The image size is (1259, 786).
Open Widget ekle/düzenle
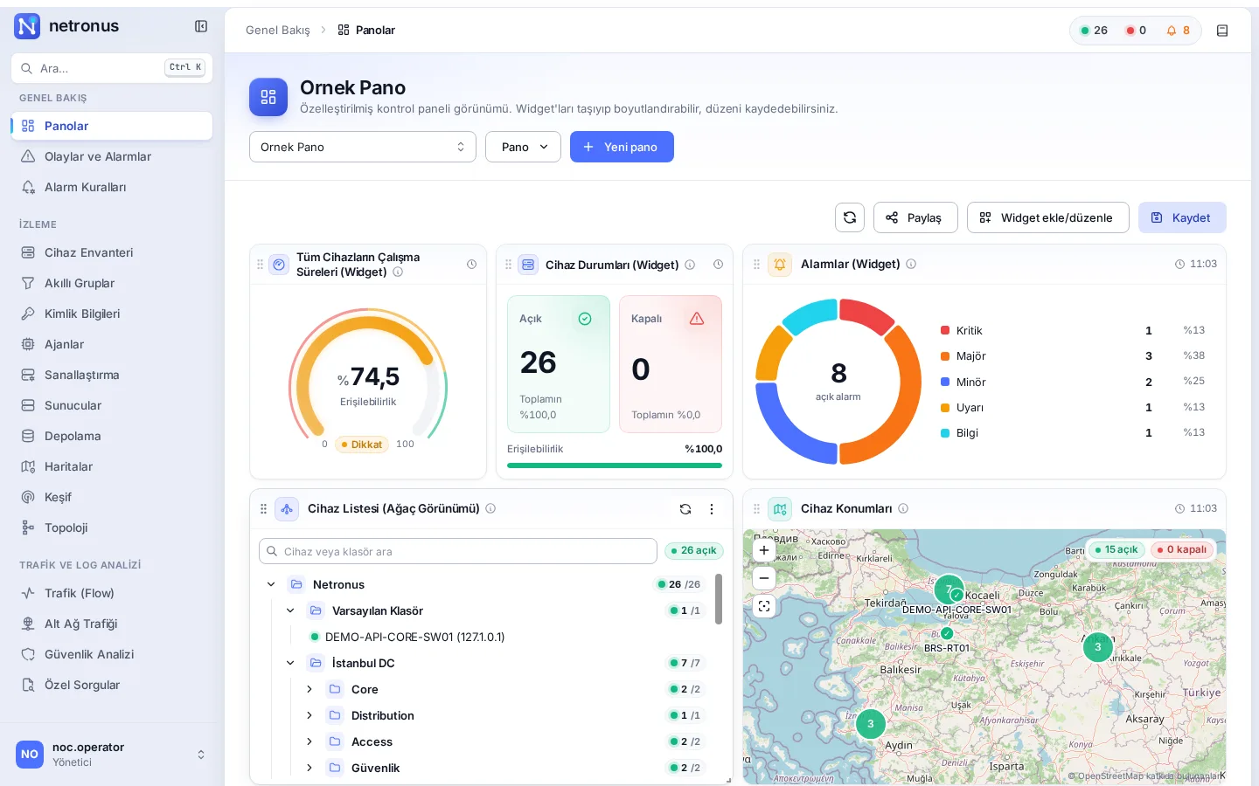(x=1047, y=217)
